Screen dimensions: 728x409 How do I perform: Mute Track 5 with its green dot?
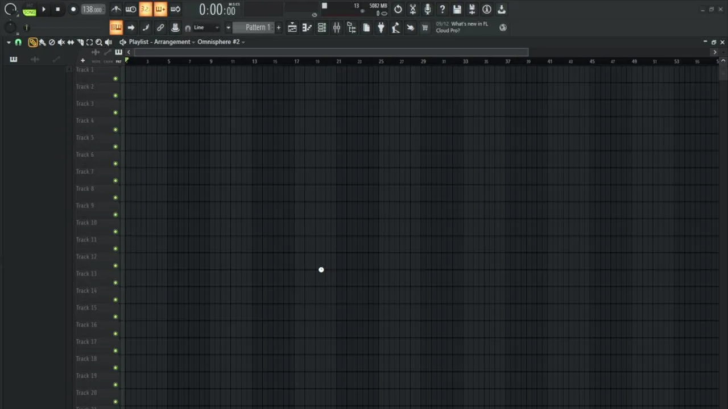[x=115, y=147]
